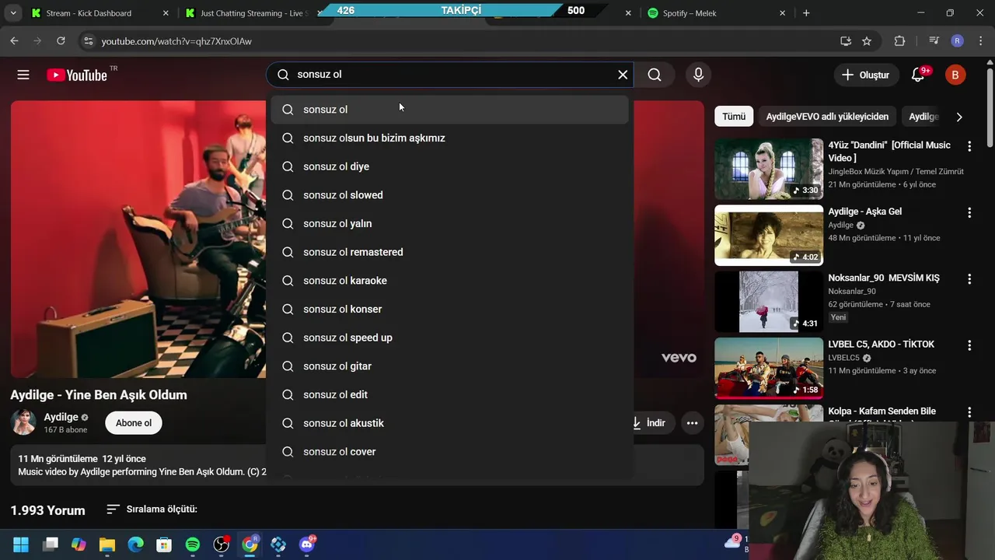Select suggestion "sonsuz ol cover"

point(449,452)
